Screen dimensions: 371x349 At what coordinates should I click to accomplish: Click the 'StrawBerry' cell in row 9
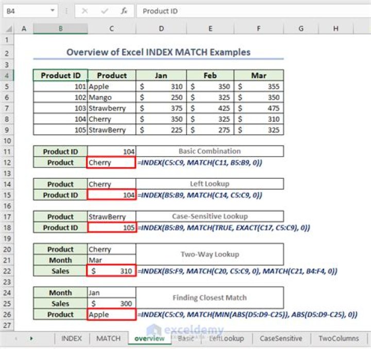(112, 130)
